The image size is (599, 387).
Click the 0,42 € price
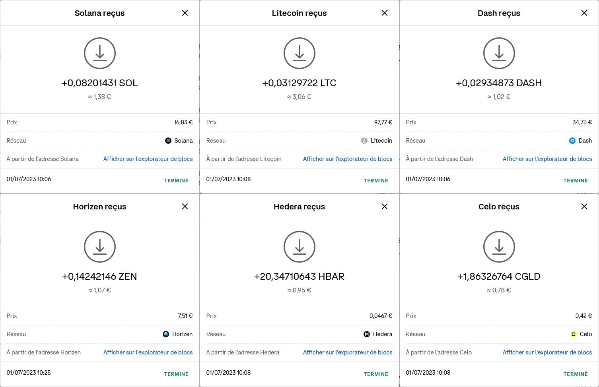[x=584, y=316]
